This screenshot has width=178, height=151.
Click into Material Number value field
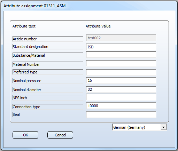pyautogui.click(x=121, y=63)
